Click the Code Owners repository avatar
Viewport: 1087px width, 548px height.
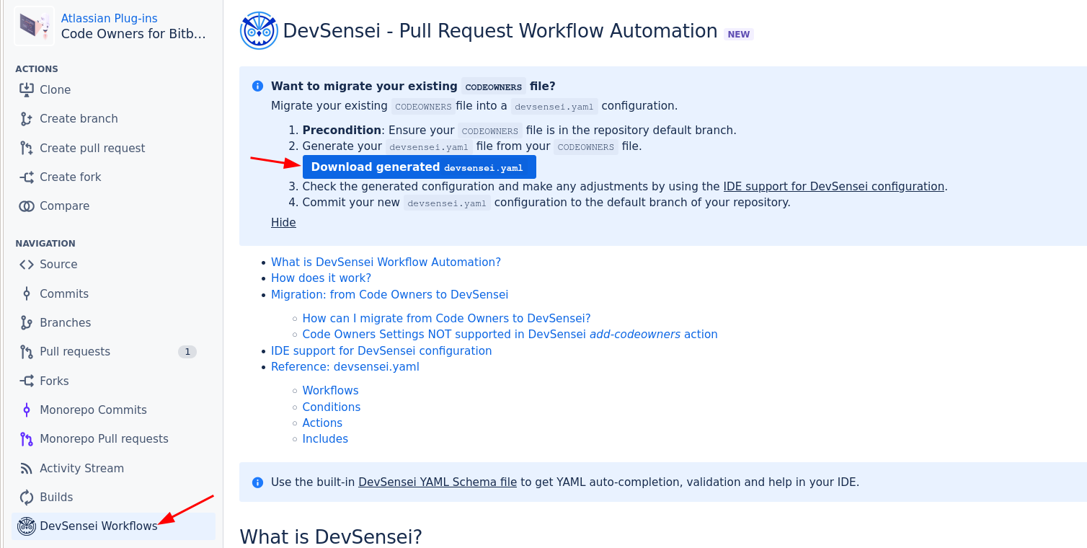click(x=34, y=26)
